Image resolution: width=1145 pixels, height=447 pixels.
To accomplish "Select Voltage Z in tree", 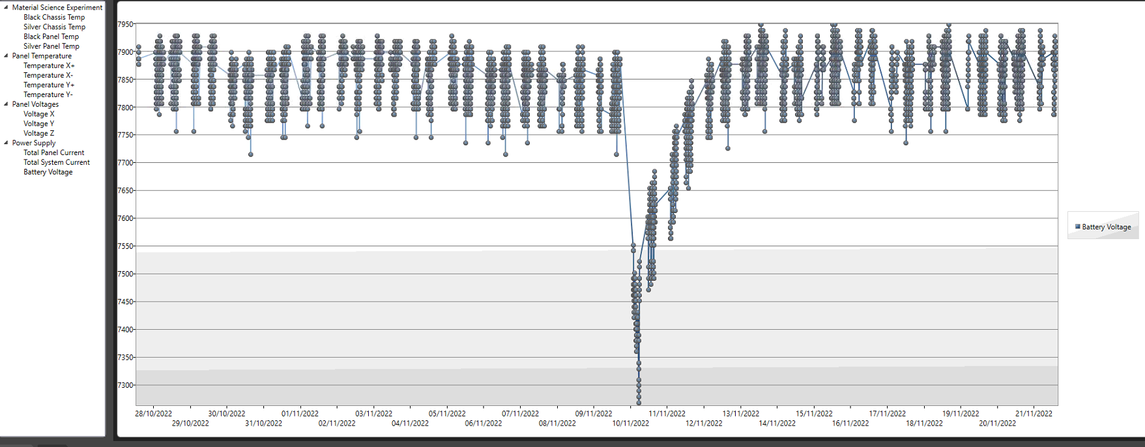I will coord(39,134).
